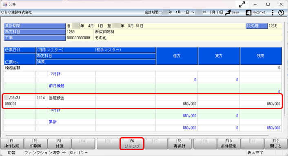Viewport: 288px width, 156px height.
Task: Click the 工事 code 000000000000 field
Action: [x=80, y=38]
